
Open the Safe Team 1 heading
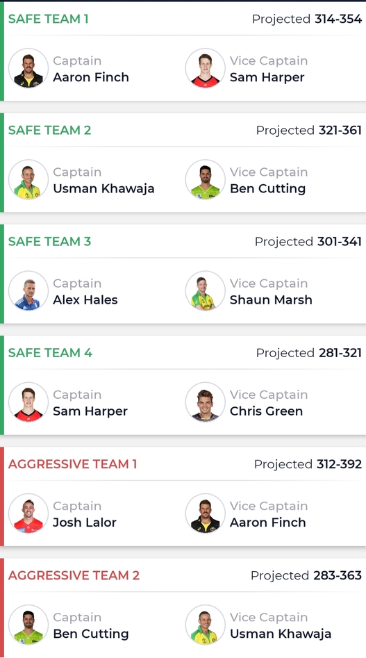coord(48,19)
